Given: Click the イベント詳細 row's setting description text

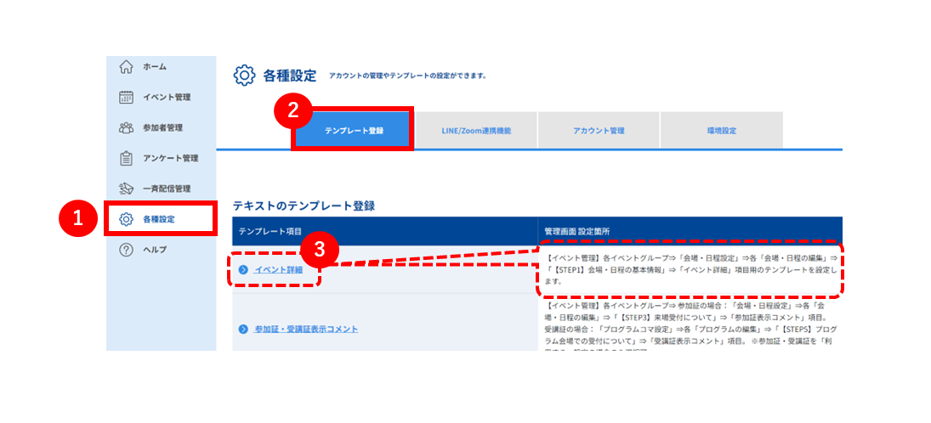Looking at the screenshot, I should point(690,270).
